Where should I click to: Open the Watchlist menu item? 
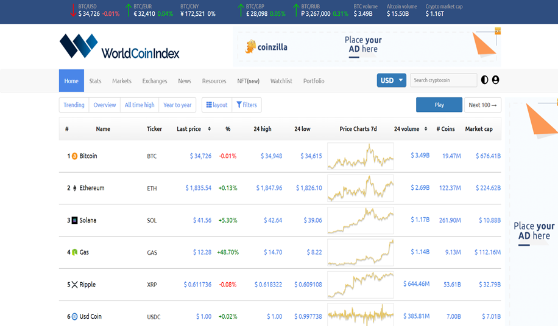(281, 81)
